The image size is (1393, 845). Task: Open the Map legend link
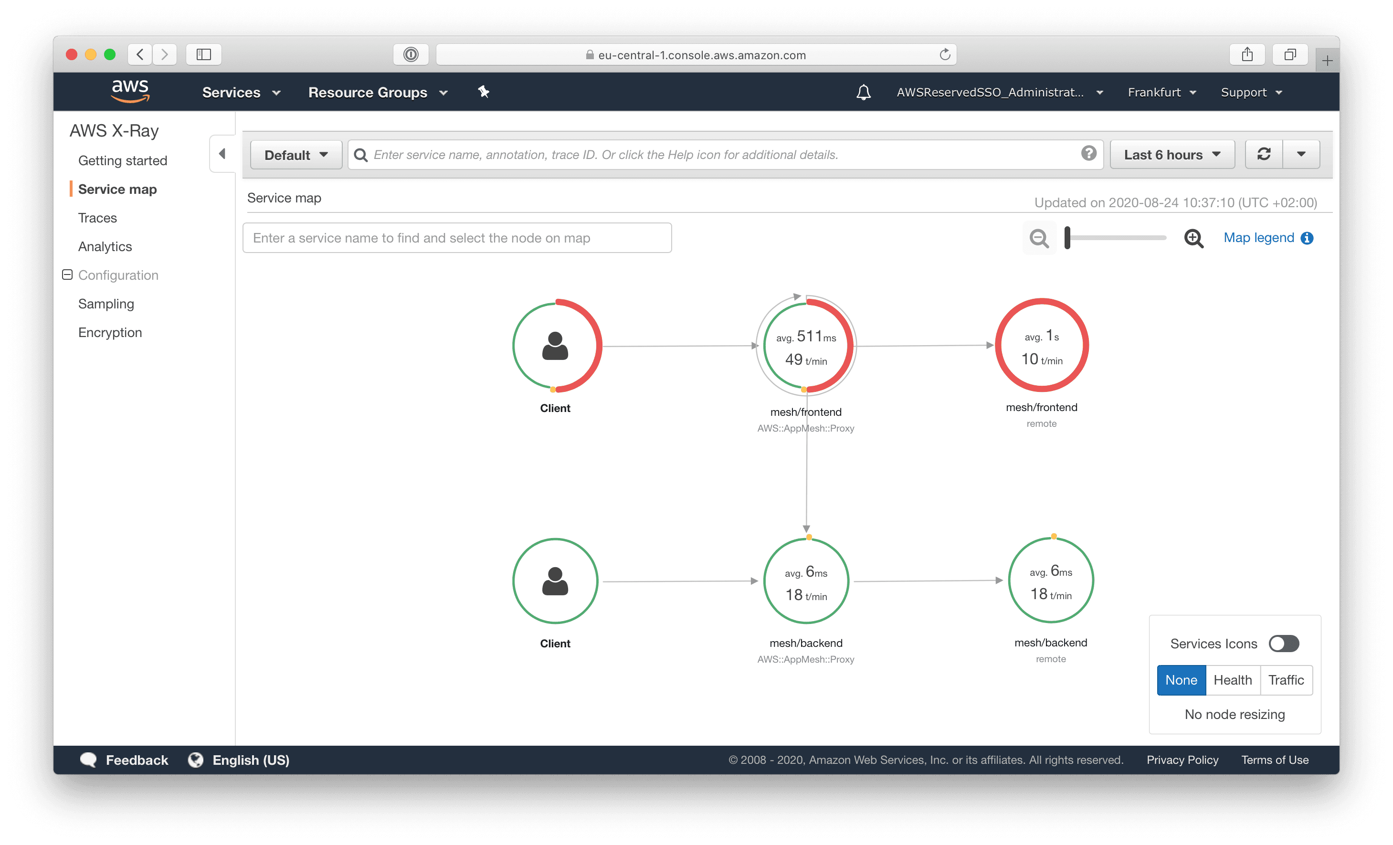tap(1258, 237)
